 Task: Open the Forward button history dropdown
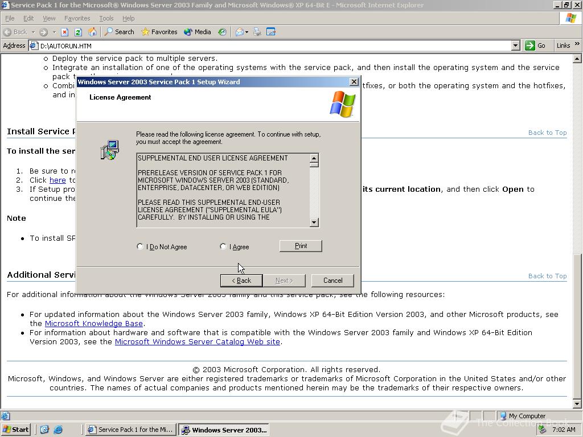click(54, 32)
